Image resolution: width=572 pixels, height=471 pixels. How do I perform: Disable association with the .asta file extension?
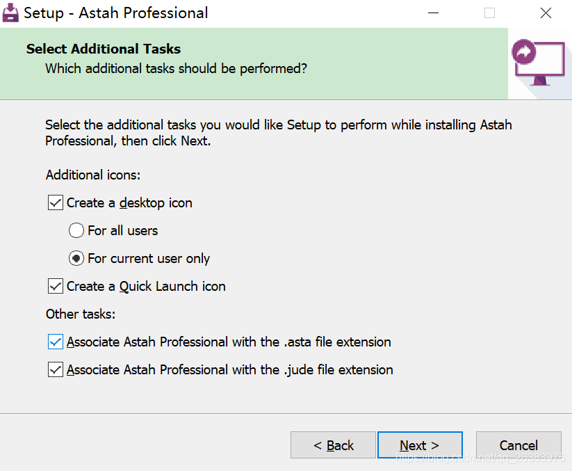(x=55, y=342)
